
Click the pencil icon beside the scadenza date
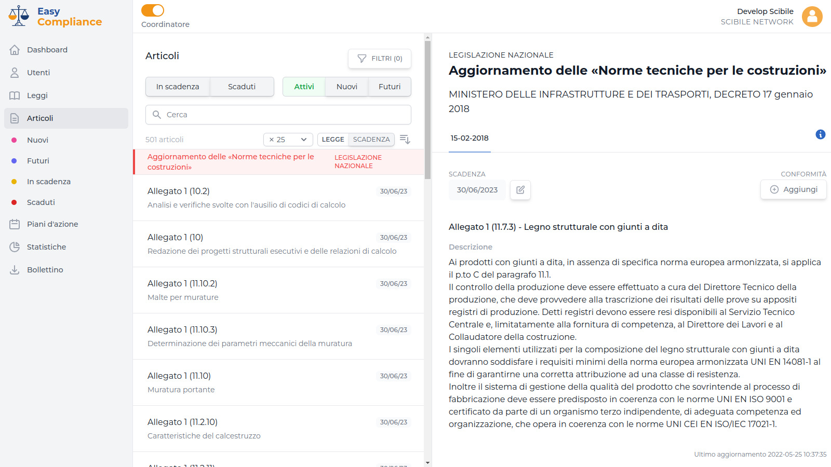tap(520, 189)
